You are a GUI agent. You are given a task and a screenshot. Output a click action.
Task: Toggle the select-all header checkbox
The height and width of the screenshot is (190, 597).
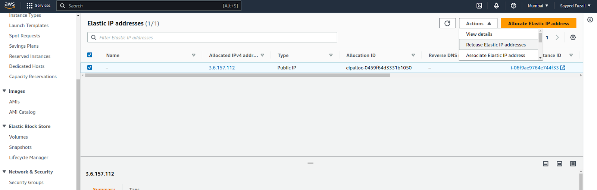[90, 55]
